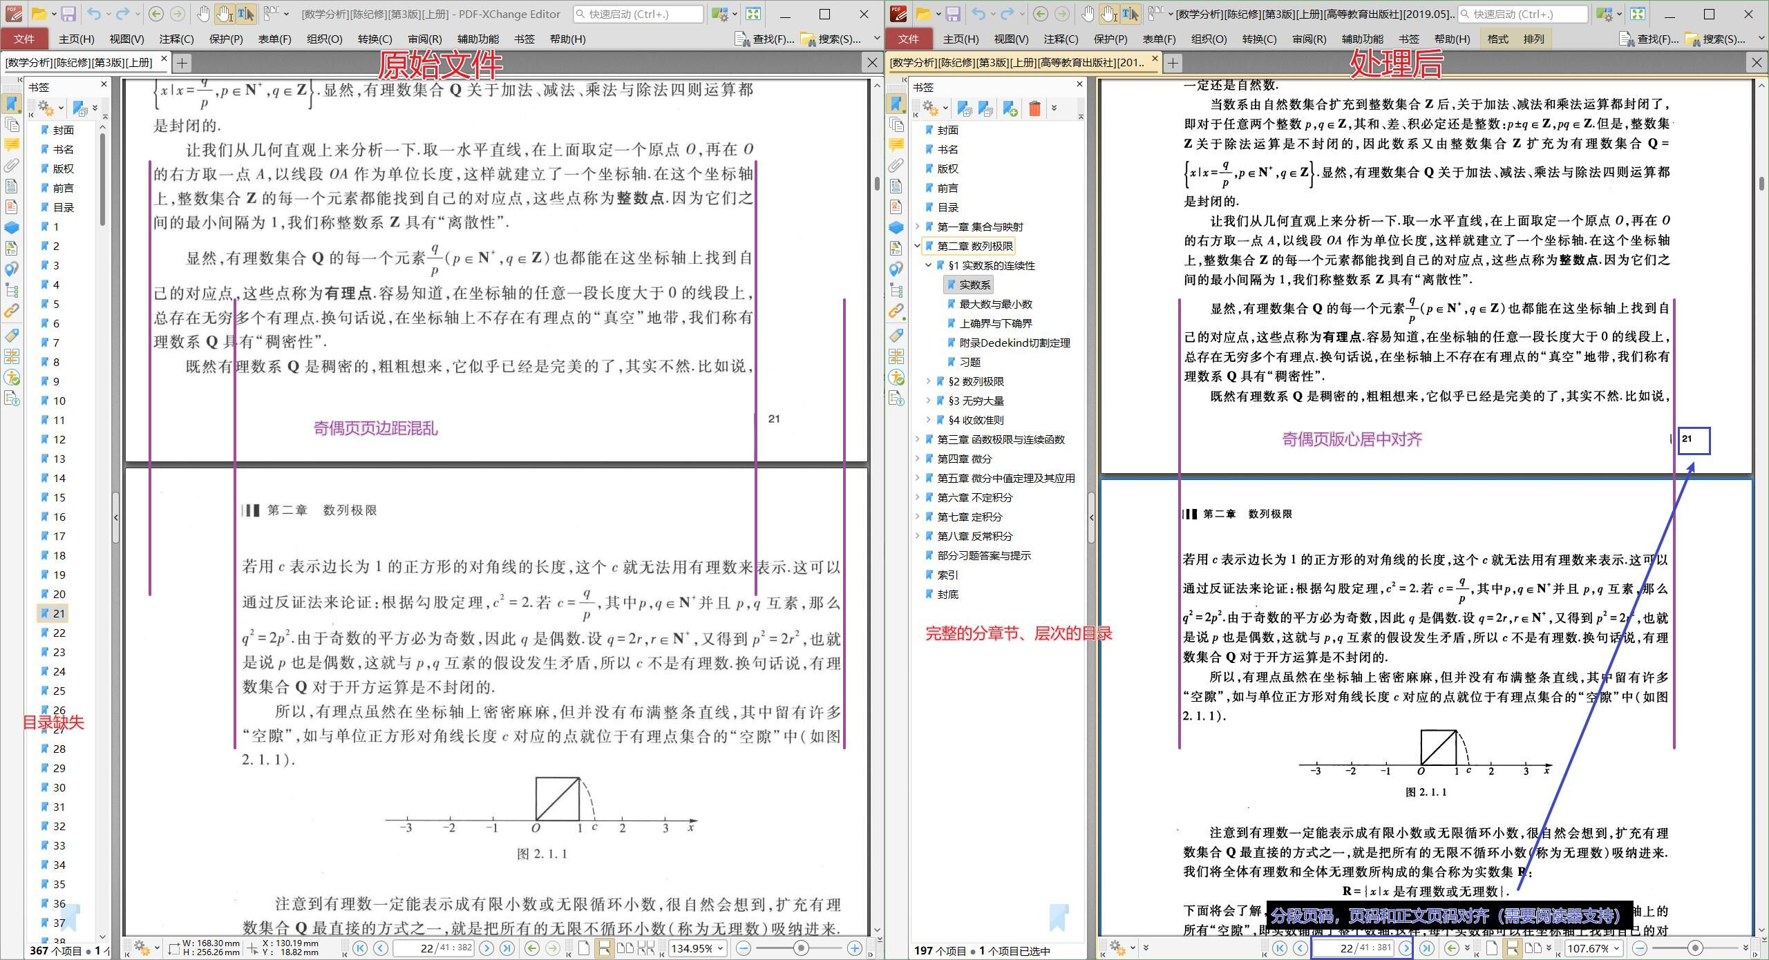This screenshot has height=960, width=1769.
Task: Click the red trash delete-bookmark icon
Action: (x=1034, y=108)
